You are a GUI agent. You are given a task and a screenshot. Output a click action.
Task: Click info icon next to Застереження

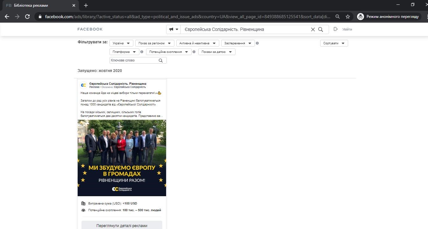(257, 43)
